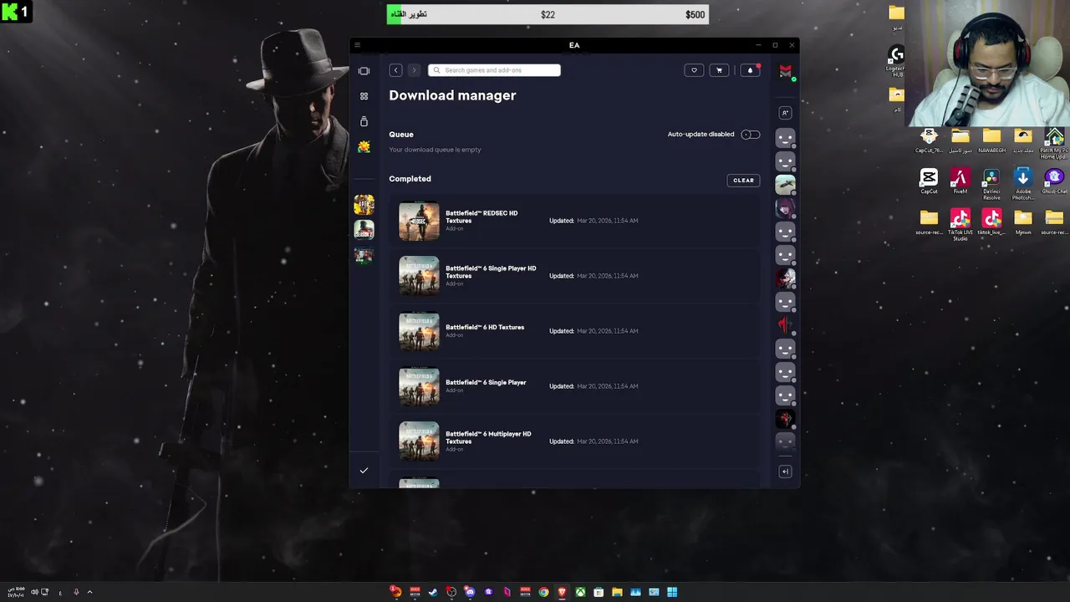Open the Library icon in EA sidebar
Screen dimensions: 1070x602
[364, 121]
